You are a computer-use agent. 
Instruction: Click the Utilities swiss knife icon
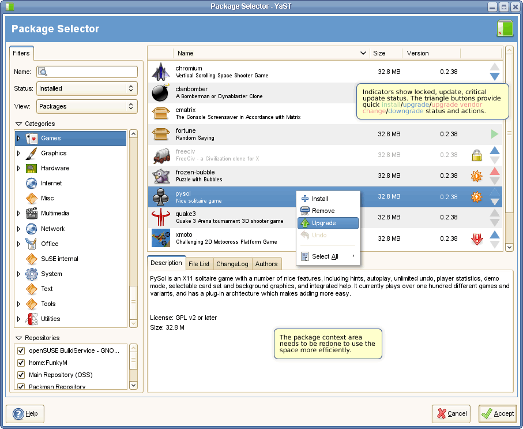tap(32, 319)
